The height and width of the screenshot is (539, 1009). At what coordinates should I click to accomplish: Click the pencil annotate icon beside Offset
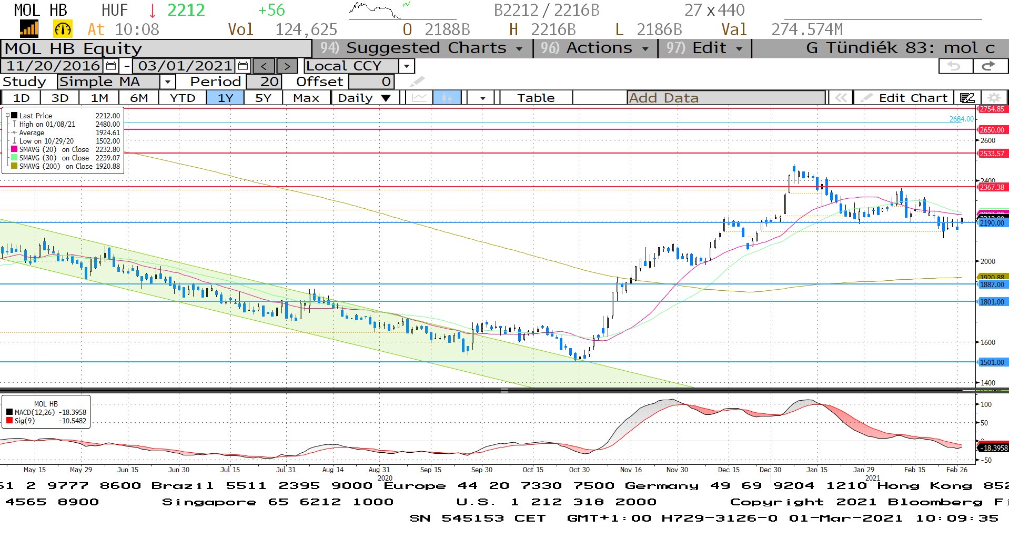(417, 82)
